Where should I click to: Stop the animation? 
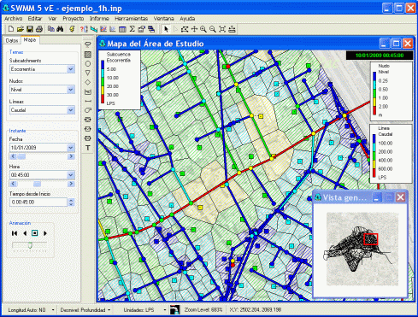click(35, 233)
